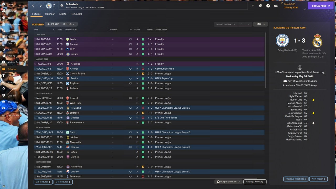This screenshot has width=336, height=189.
Task: Open the Competitions section
Action: 14,75
